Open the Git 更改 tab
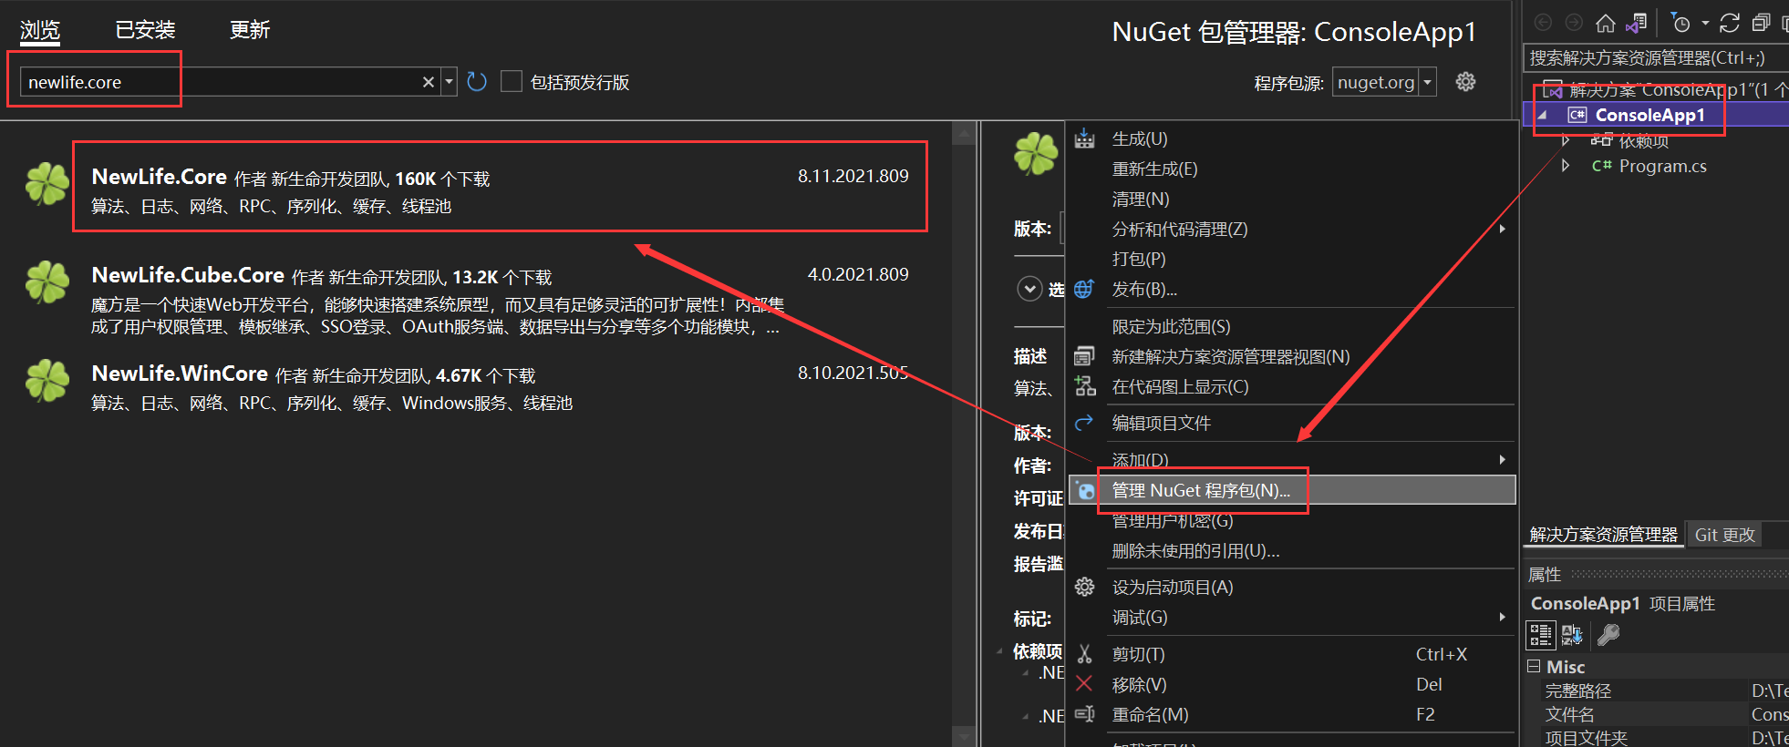 coord(1724,535)
